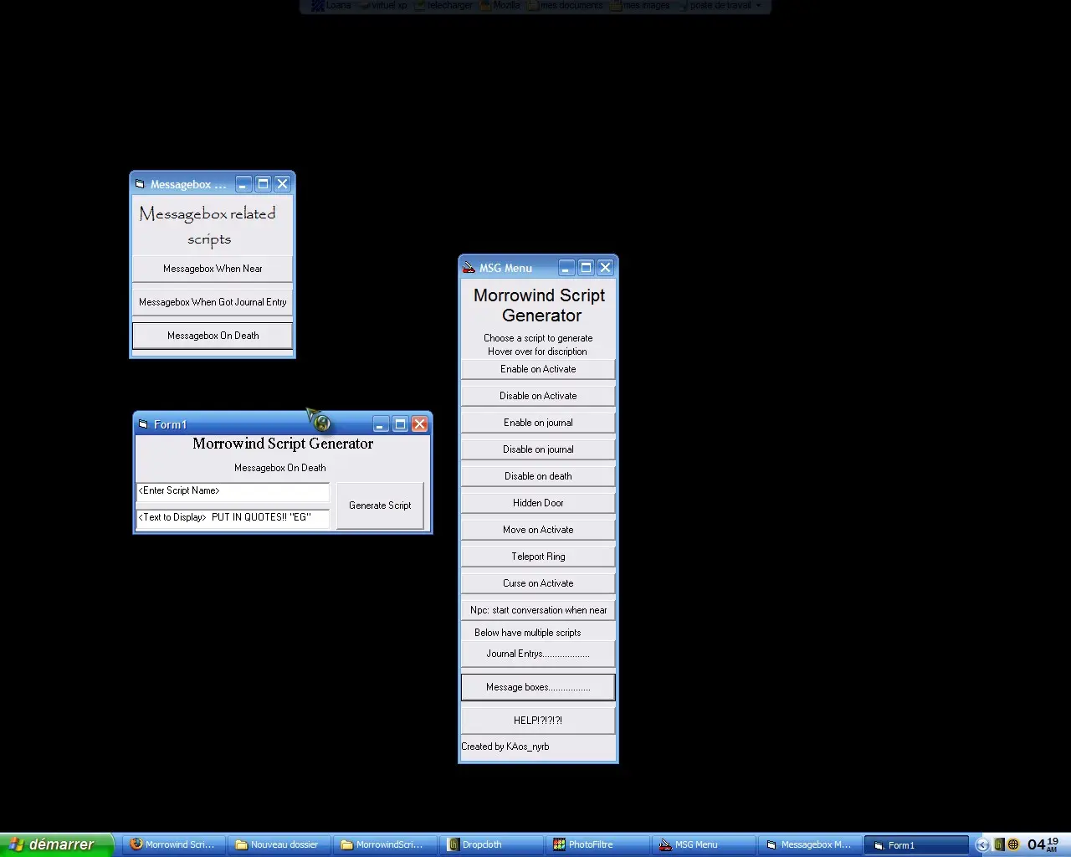Viewport: 1071px width, 857px height.
Task: Click the Messagebox When Near button
Action: click(213, 269)
